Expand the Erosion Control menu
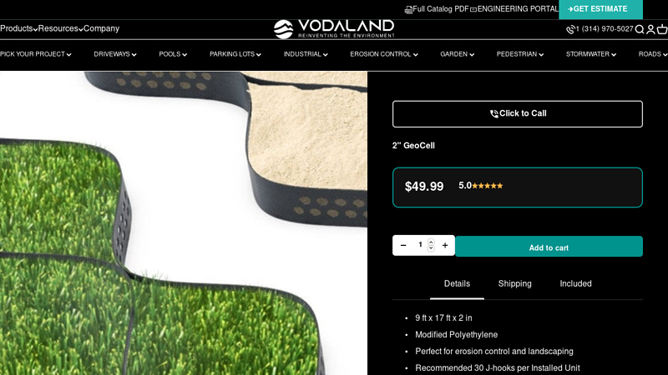 coord(384,54)
